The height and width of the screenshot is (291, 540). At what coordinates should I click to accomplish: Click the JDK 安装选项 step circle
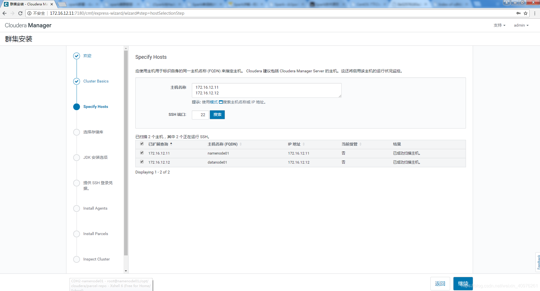tap(77, 158)
